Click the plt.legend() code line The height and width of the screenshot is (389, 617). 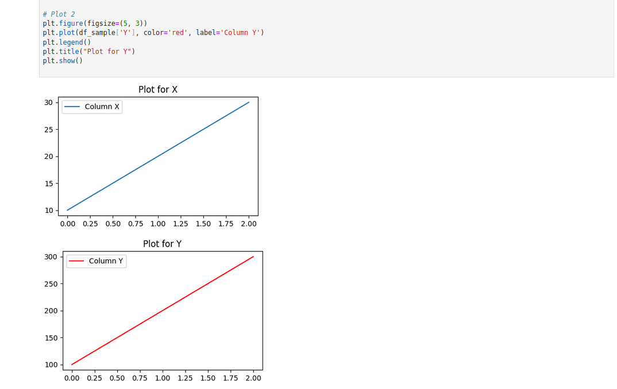(67, 42)
